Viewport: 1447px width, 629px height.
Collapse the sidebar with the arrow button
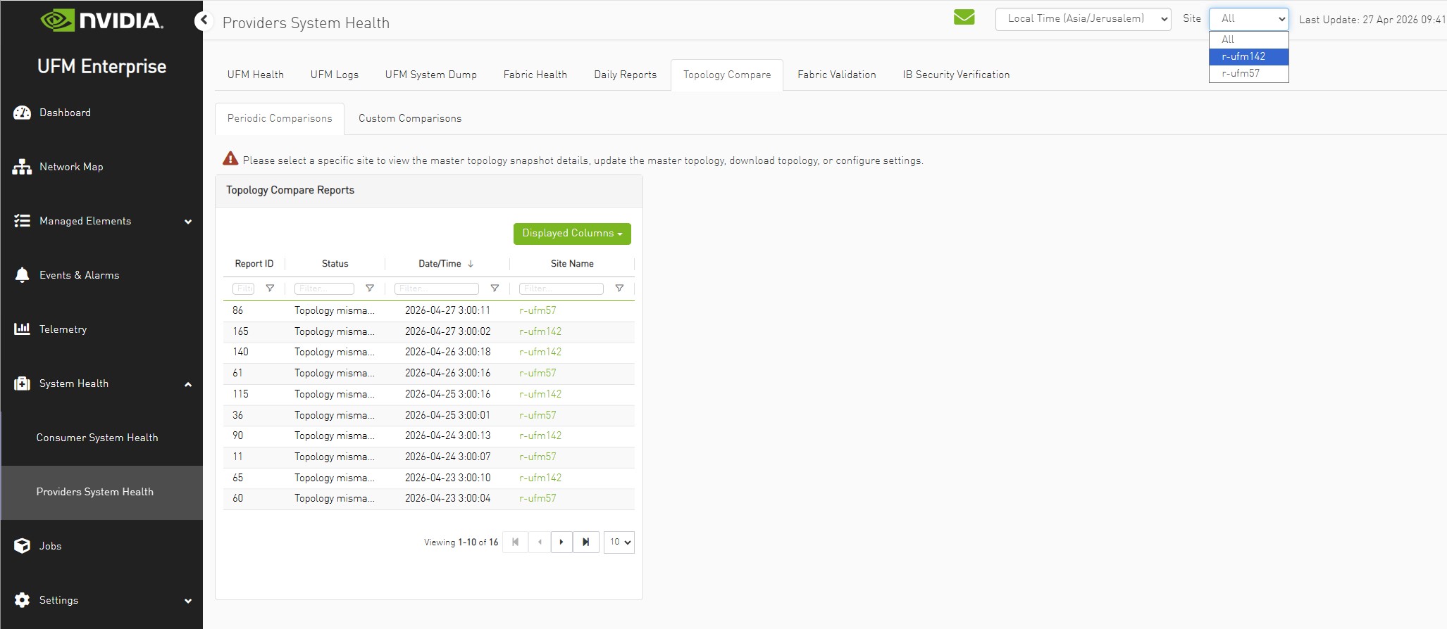(204, 20)
